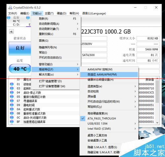Click the CrystalDiskInfo app icon in title bar
Screen dimensions: 165x157
(10, 7)
